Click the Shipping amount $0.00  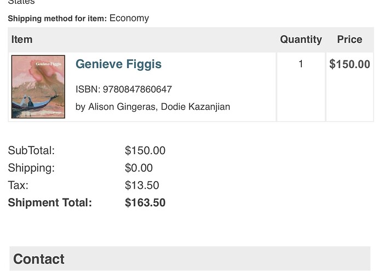[139, 168]
